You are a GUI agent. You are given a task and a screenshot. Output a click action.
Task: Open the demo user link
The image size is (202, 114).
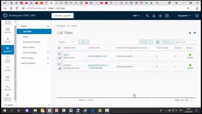coord(66,55)
